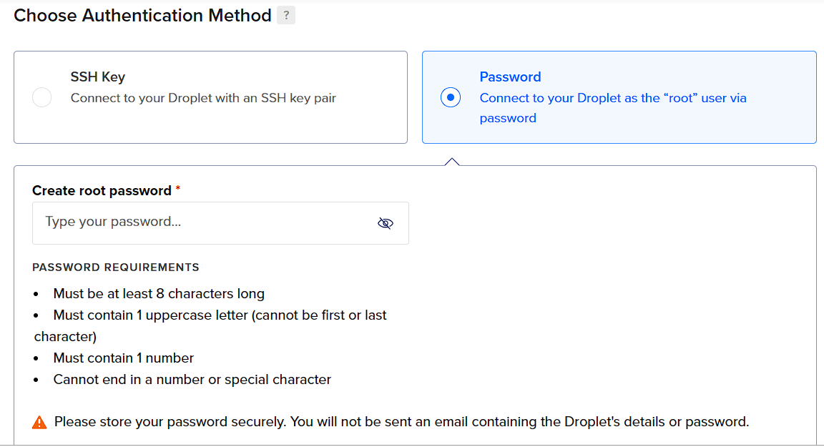Click the blue "Password" option title
Screen dimensions: 824x447
point(510,77)
